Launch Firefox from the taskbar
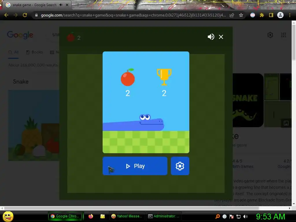 click(91, 216)
